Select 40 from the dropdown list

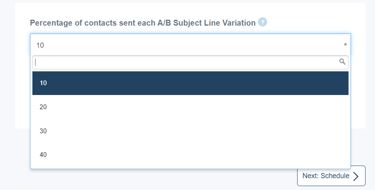190,155
